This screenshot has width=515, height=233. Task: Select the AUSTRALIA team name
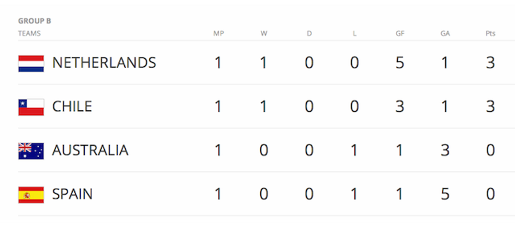(90, 150)
